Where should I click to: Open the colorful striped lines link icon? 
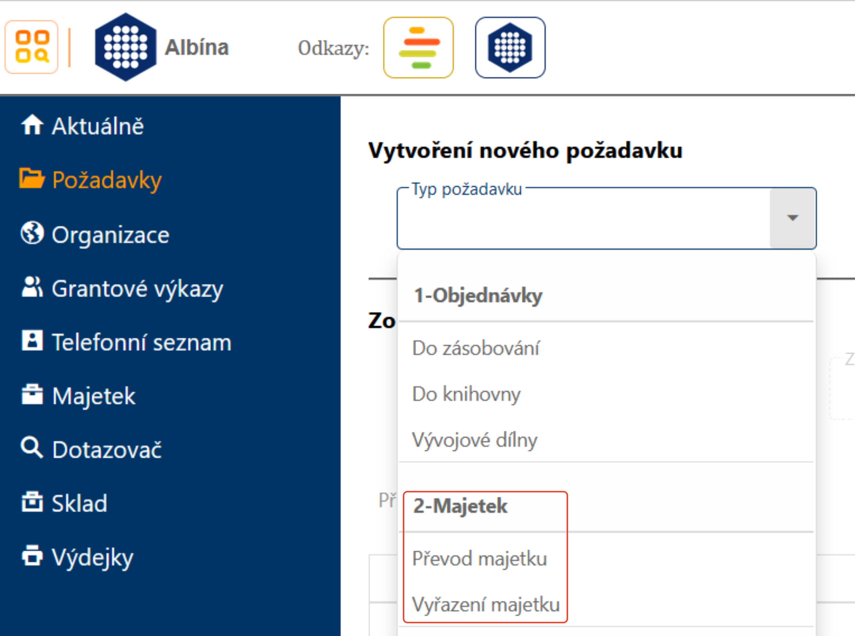pyautogui.click(x=418, y=47)
